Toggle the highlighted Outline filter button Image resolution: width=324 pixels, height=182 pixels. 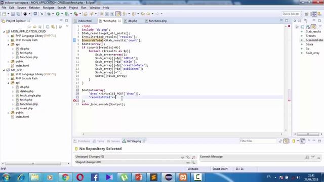pyautogui.click(x=313, y=27)
